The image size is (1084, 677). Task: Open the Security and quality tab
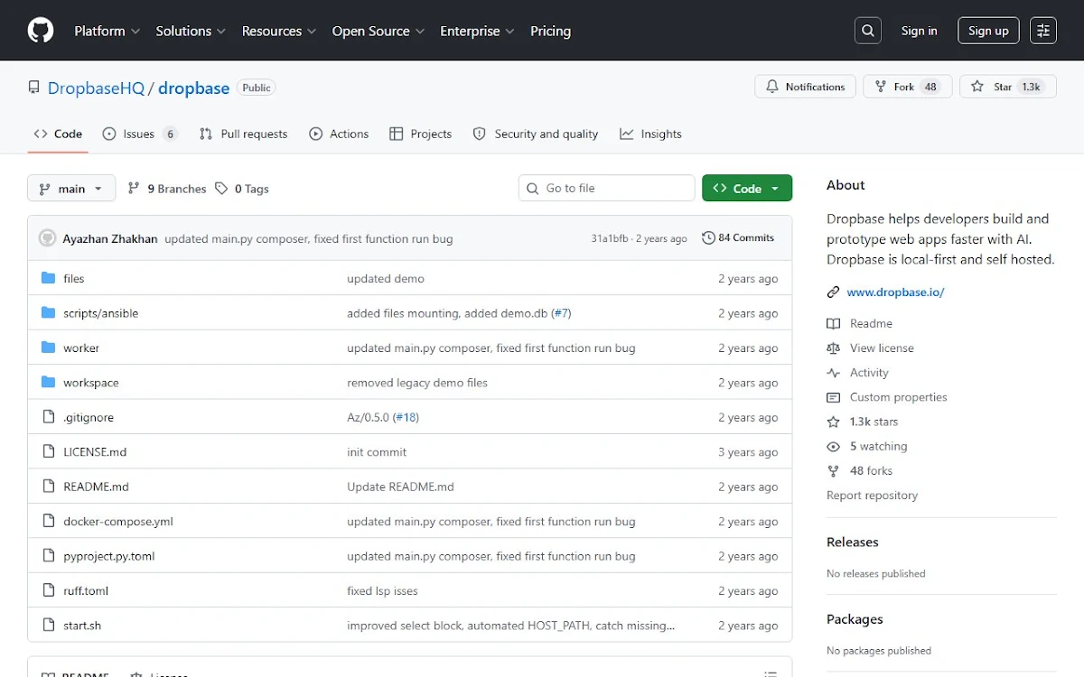tap(536, 134)
